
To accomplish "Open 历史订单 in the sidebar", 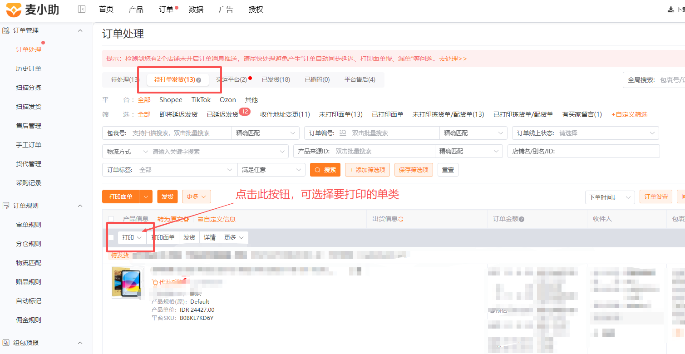I will pos(29,69).
